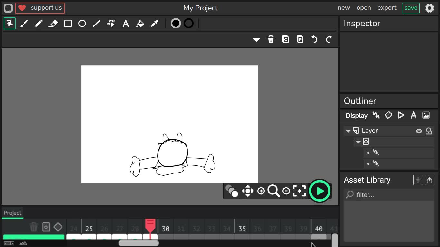Activate the Fill Bucket tool
440x247 pixels.
point(140,24)
